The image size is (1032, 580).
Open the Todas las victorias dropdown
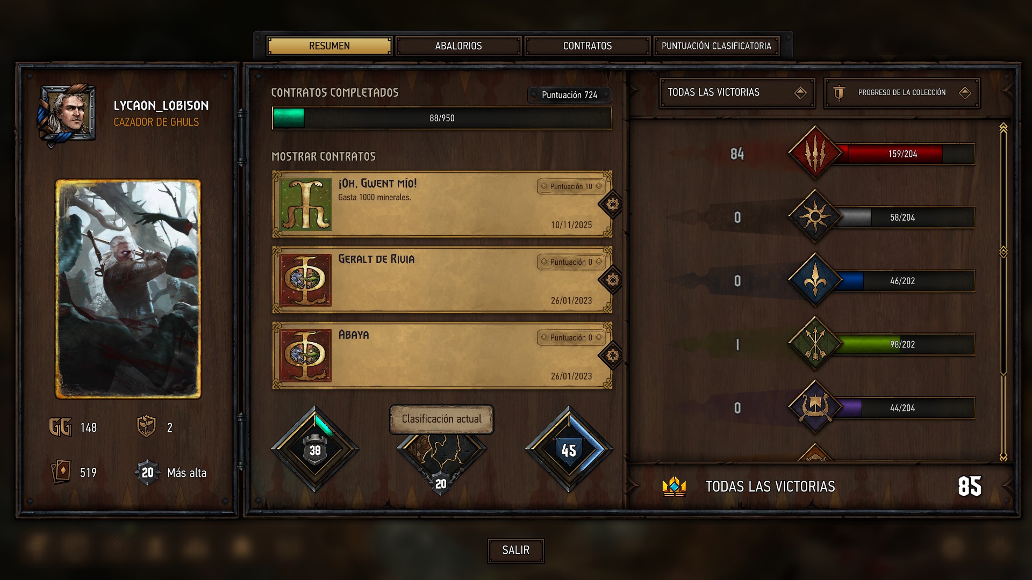click(737, 93)
